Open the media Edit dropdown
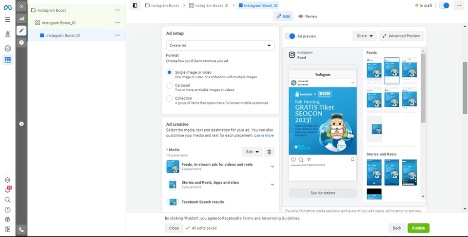This screenshot has height=237, width=468. click(x=252, y=152)
